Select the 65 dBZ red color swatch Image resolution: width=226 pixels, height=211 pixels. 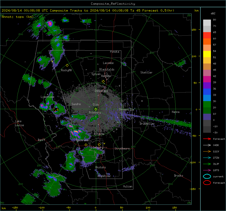click(x=207, y=35)
